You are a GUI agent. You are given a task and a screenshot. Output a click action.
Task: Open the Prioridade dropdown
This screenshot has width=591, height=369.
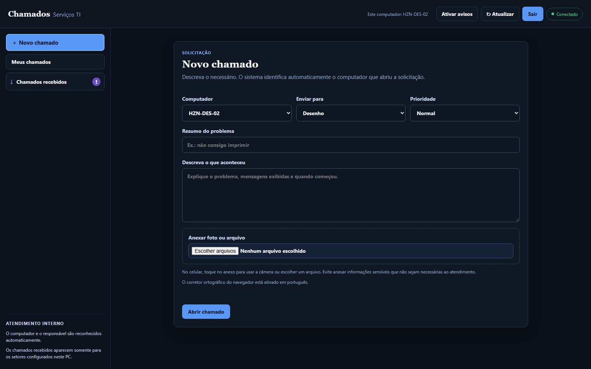pyautogui.click(x=465, y=113)
